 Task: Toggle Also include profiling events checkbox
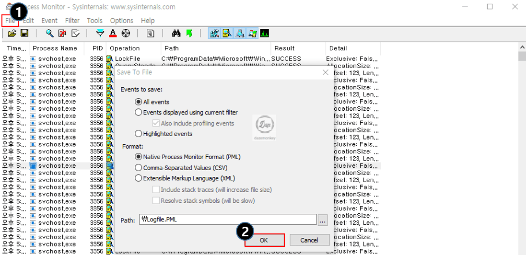pos(156,123)
